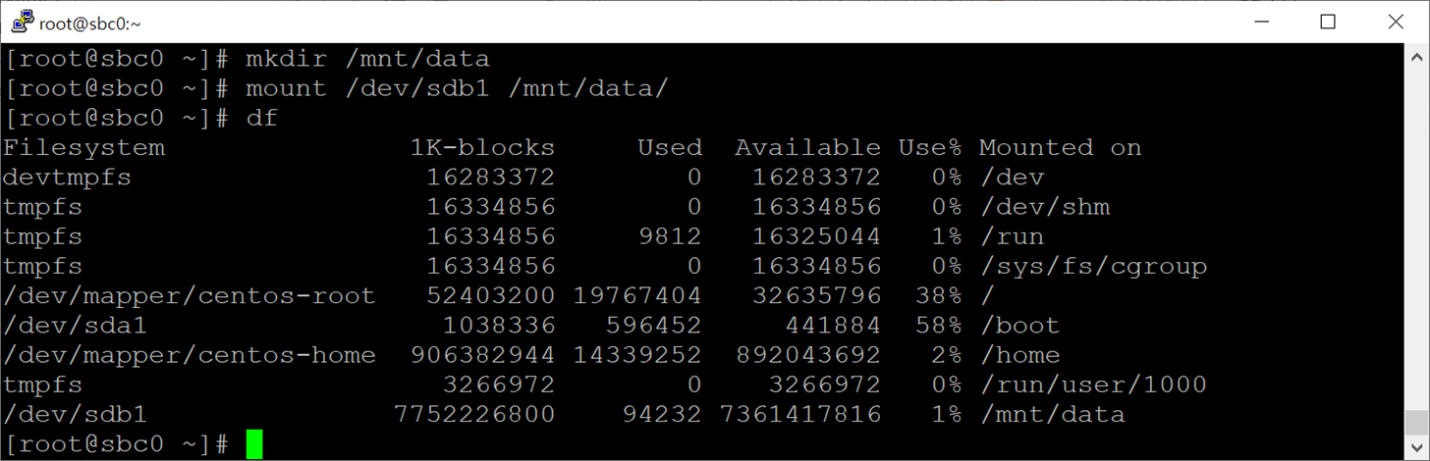Click the '7361417816' available value

coord(799,414)
